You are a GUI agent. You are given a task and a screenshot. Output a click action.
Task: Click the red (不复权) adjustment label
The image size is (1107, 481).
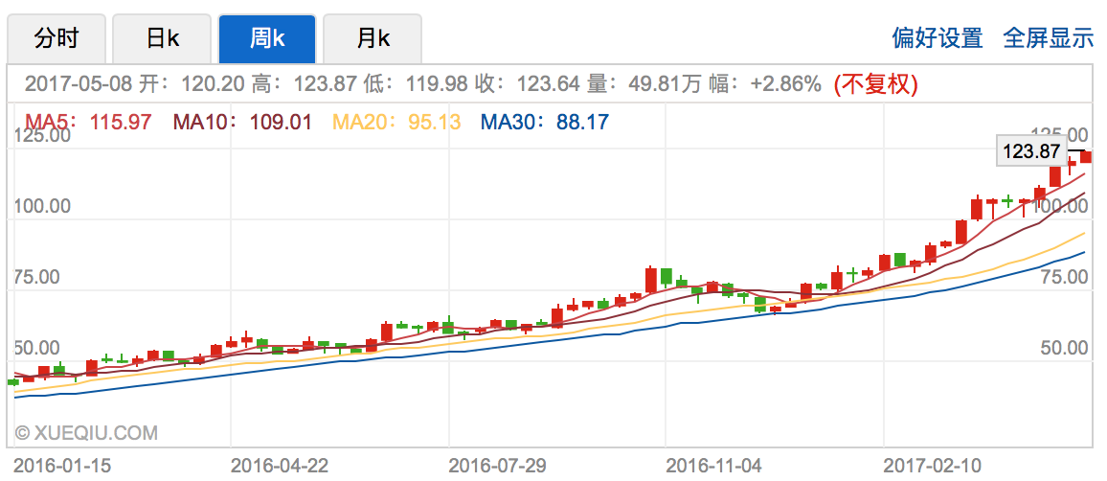point(875,84)
